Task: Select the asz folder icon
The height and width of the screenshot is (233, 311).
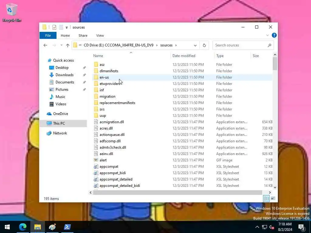Action: click(x=96, y=64)
